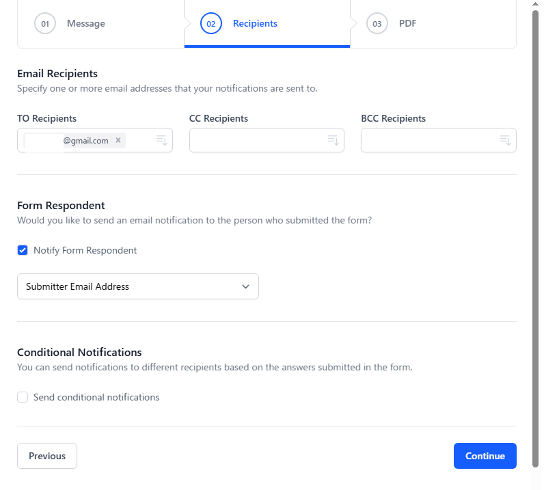Switch to the Message step tab
Image resolution: width=544 pixels, height=490 pixels.
tap(86, 23)
